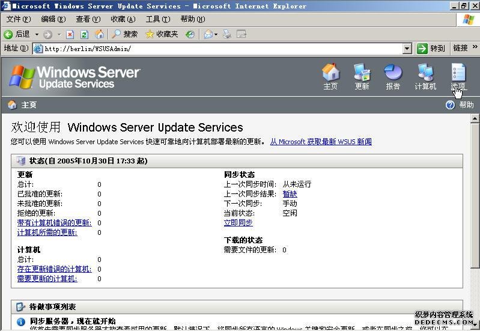Expand the Mail button dropdown arrow
The width and height of the screenshot is (480, 331).
pyautogui.click(x=216, y=34)
